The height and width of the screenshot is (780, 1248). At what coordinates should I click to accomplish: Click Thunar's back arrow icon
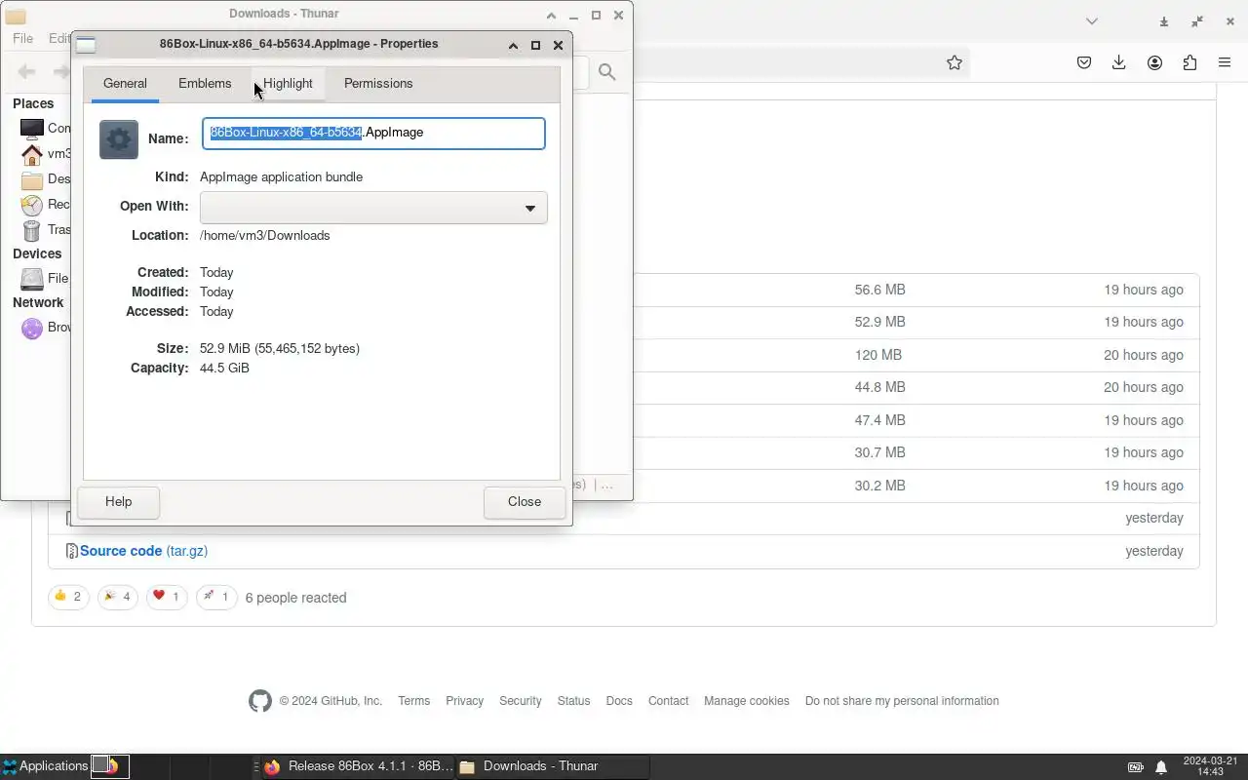point(27,71)
